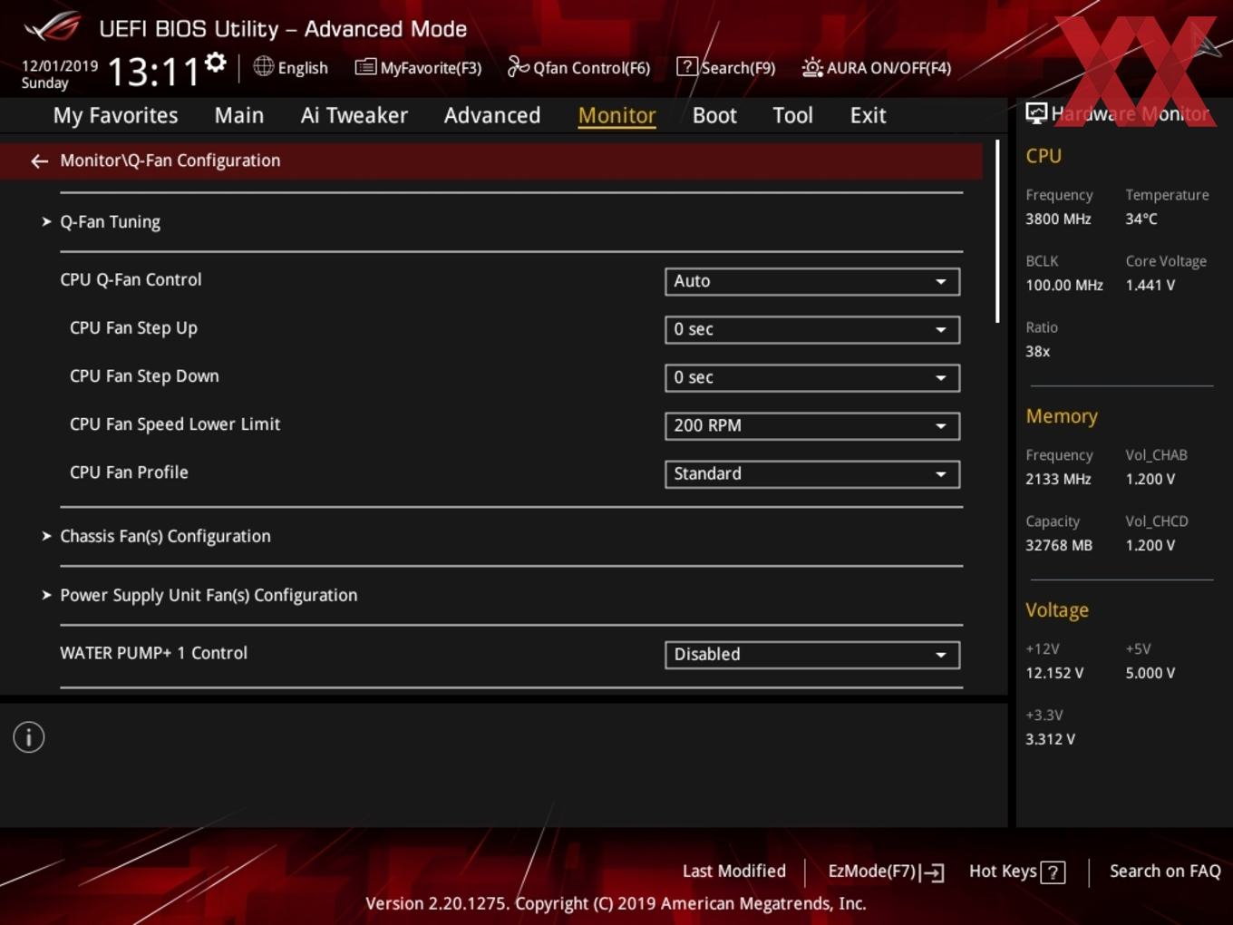Click the Hardware Monitor screen icon
This screenshot has width=1233, height=925.
point(1036,112)
